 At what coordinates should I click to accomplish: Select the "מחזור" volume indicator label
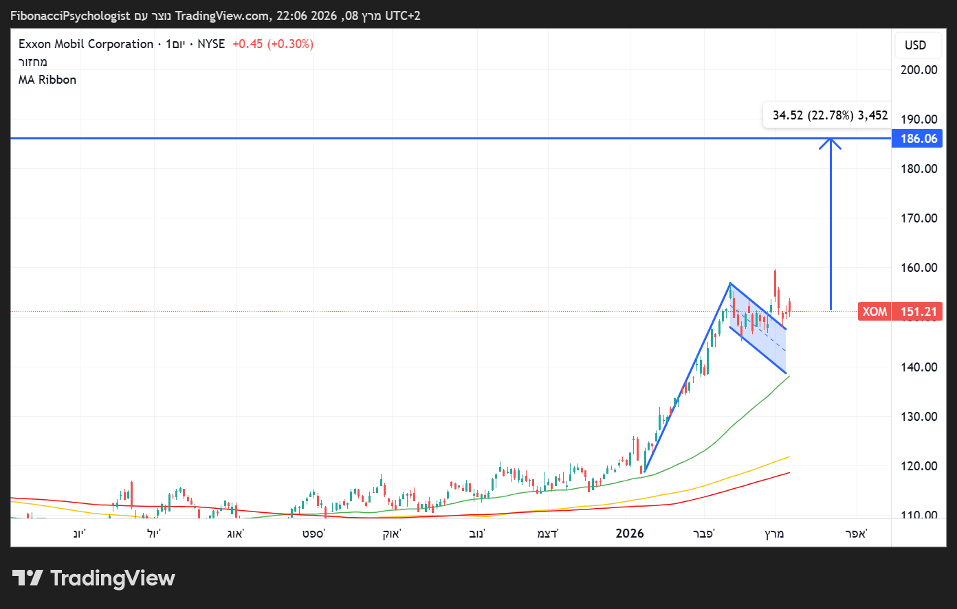click(x=33, y=62)
